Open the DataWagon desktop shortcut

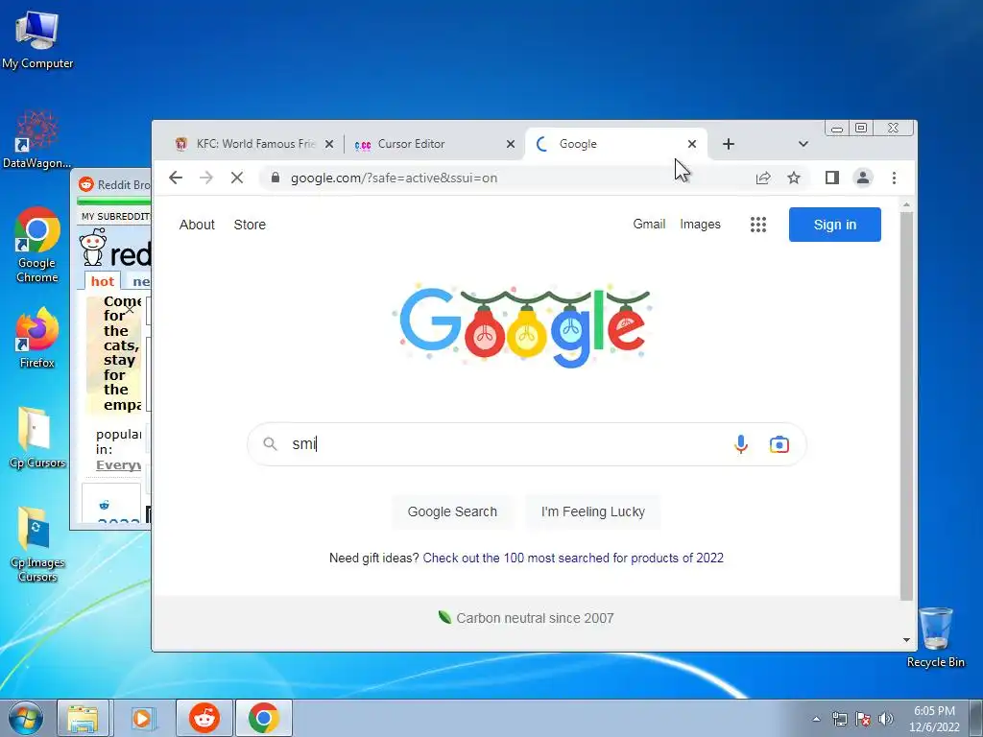37,139
